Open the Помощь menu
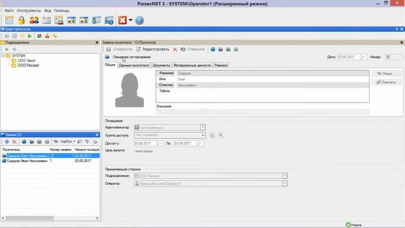This screenshot has width=405, height=228. click(x=61, y=11)
